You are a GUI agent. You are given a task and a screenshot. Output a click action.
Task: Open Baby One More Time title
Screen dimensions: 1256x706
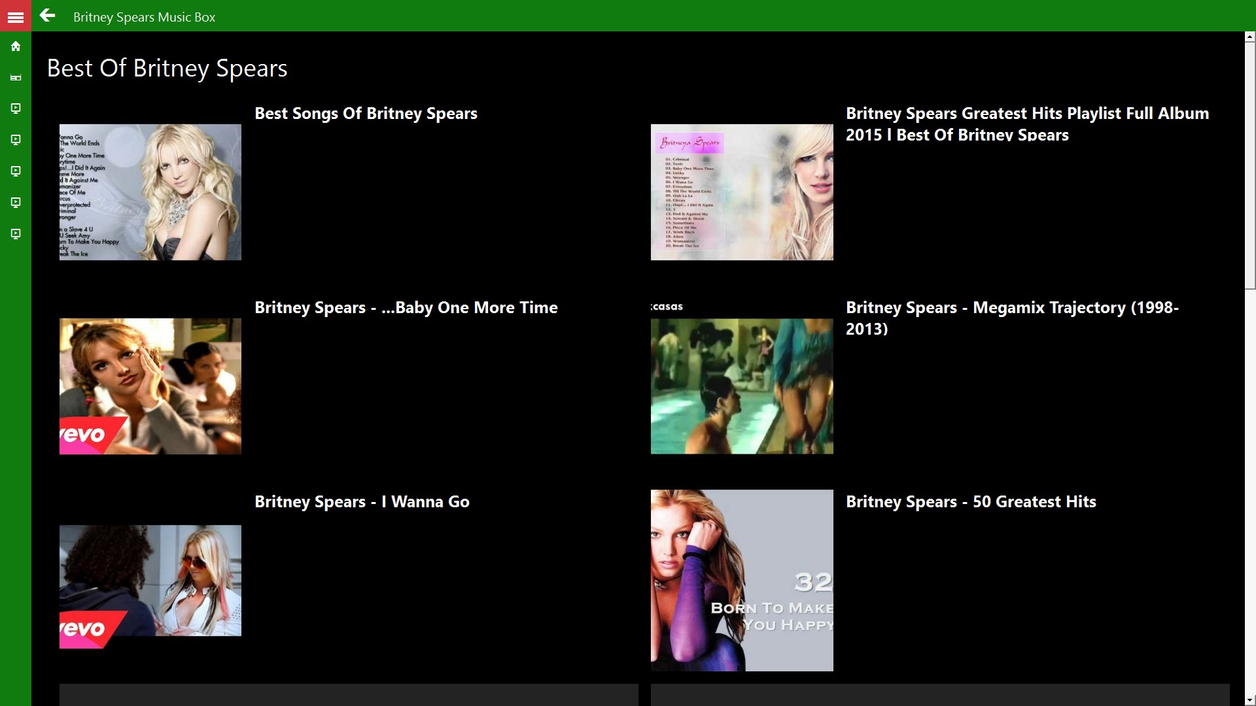[406, 308]
